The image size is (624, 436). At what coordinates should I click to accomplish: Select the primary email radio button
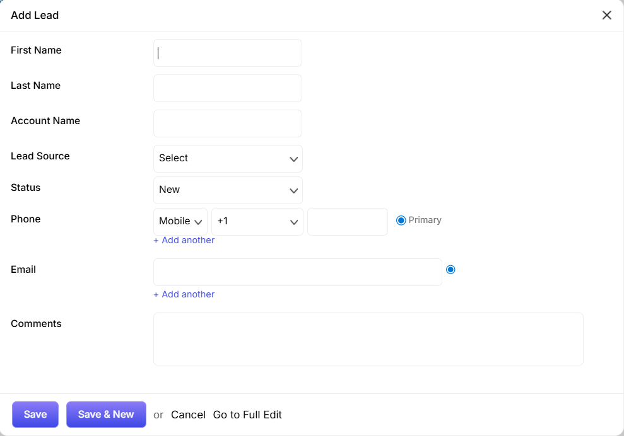click(x=450, y=270)
